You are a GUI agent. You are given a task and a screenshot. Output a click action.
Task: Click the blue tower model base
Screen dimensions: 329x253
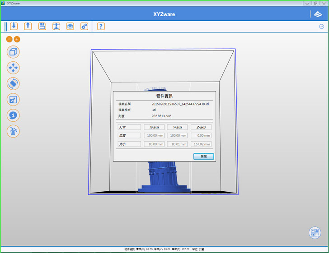pyautogui.click(x=164, y=188)
